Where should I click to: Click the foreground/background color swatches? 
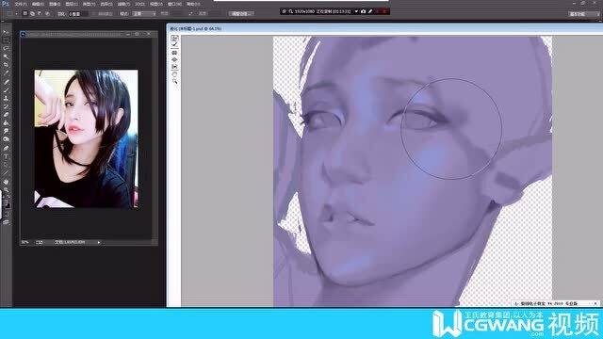pyautogui.click(x=7, y=203)
